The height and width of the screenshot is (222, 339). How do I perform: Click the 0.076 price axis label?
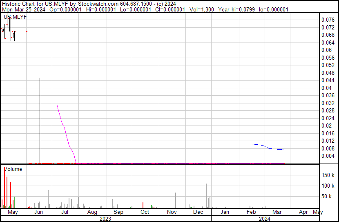[328, 20]
